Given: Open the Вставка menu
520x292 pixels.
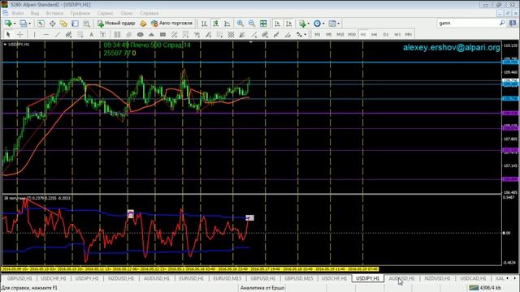Looking at the screenshot, I should (54, 13).
